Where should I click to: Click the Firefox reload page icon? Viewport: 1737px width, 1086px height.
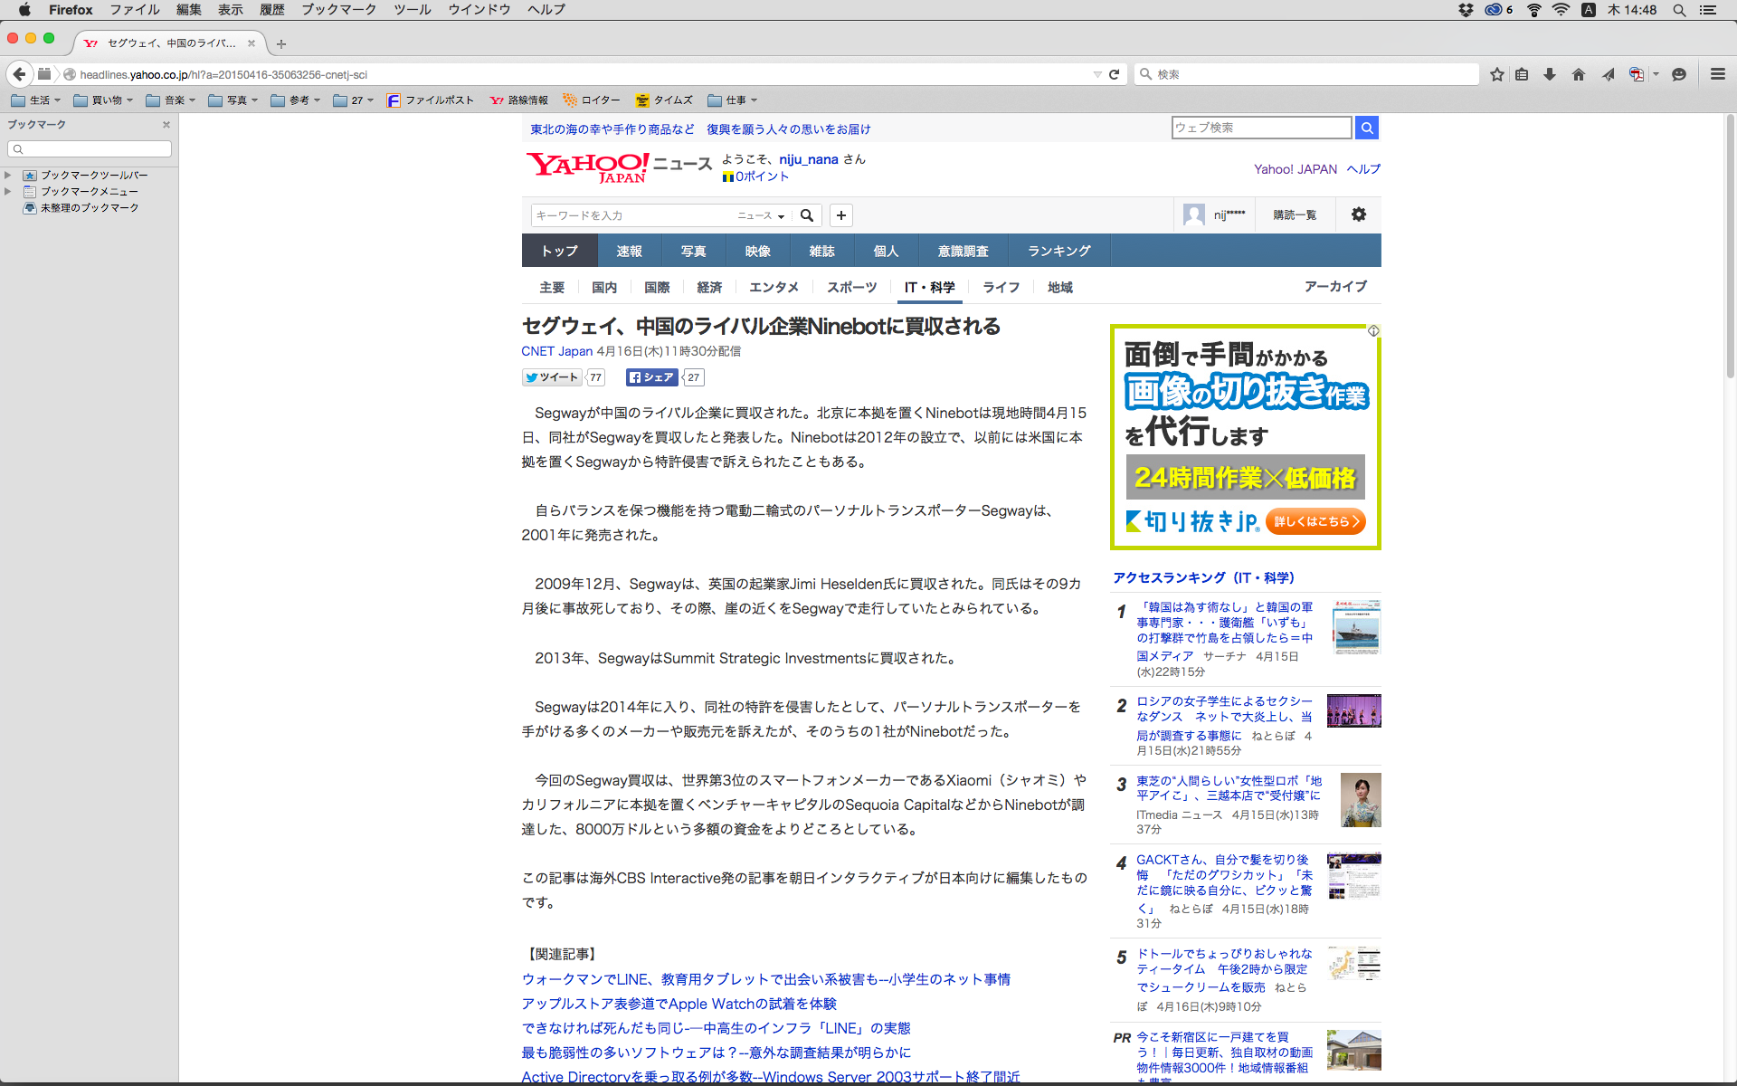tap(1115, 74)
